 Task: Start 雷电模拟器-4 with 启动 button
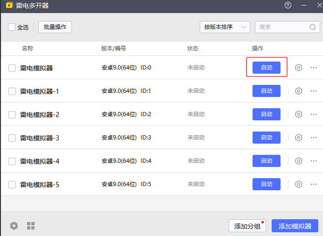[x=267, y=161]
